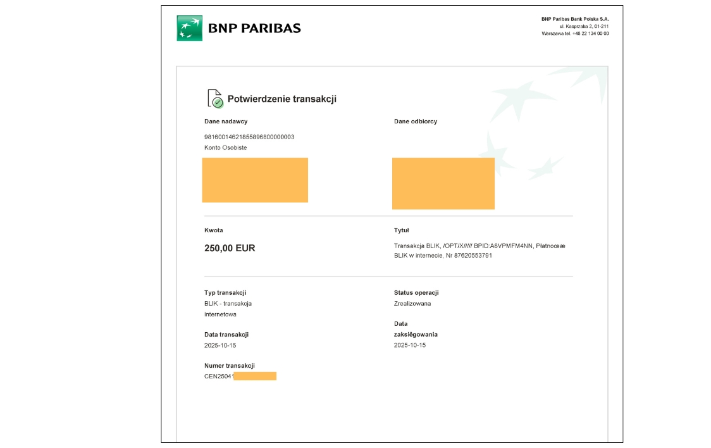The image size is (711, 448).
Task: Click the date under Data zaksięgowania
Action: [x=410, y=345]
